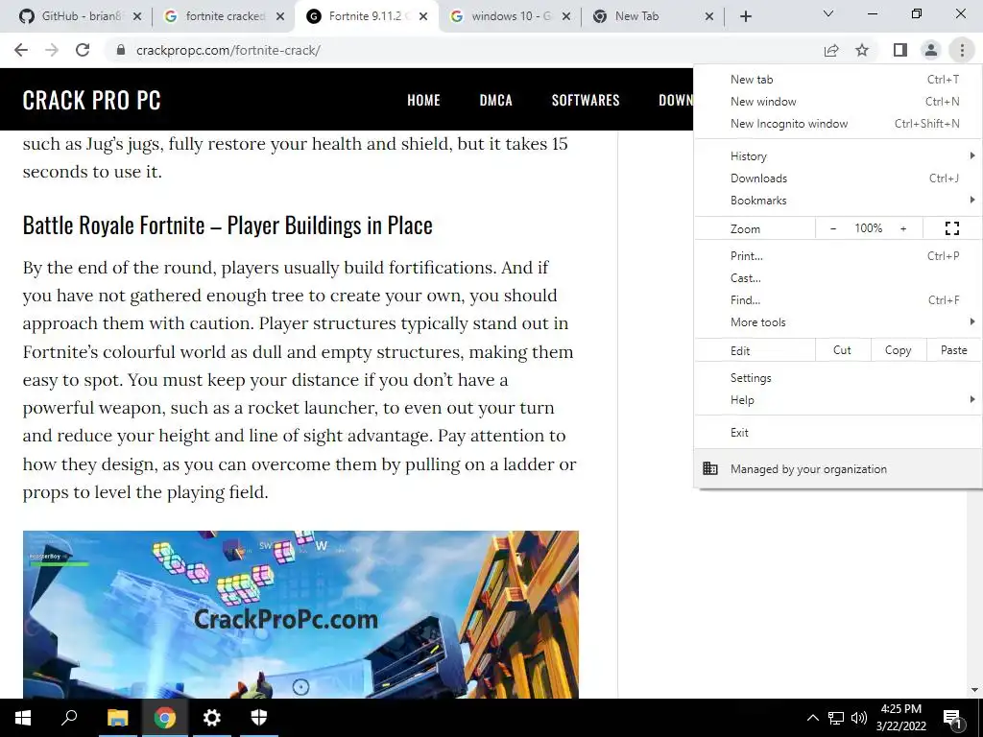983x737 pixels.
Task: Close the GitHub tab
Action: 137,16
